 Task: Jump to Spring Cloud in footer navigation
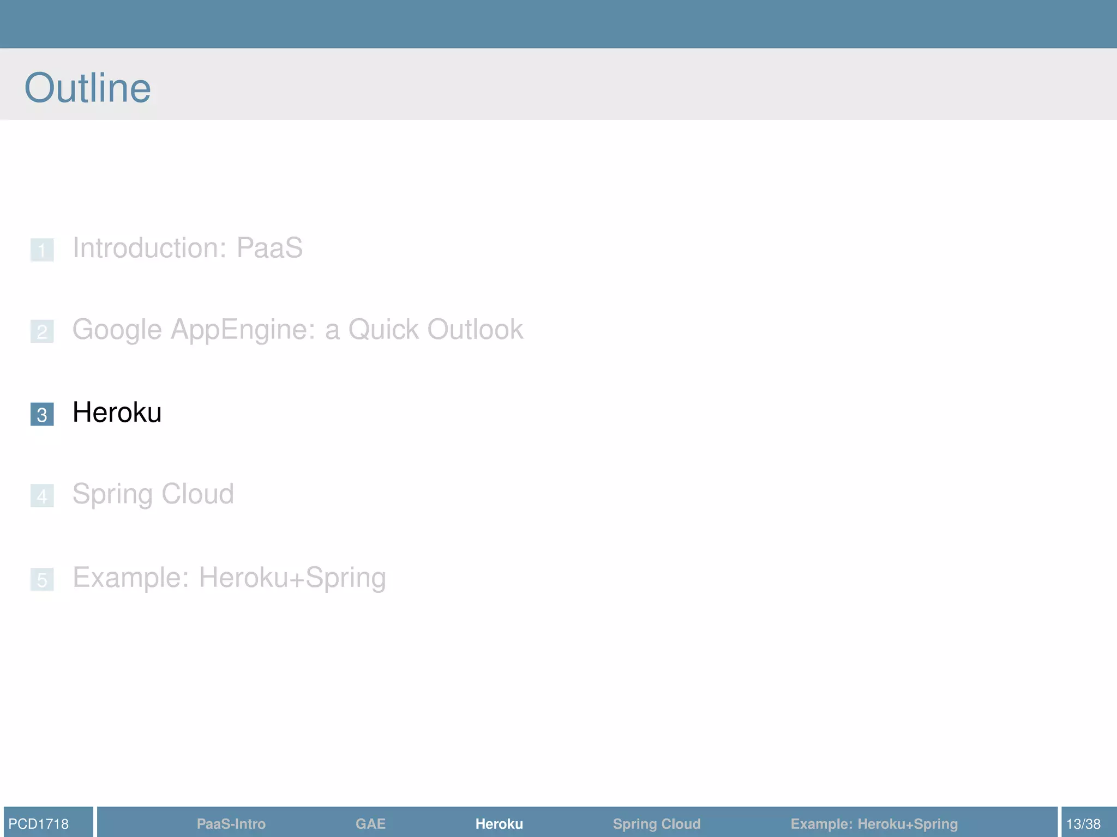point(657,824)
